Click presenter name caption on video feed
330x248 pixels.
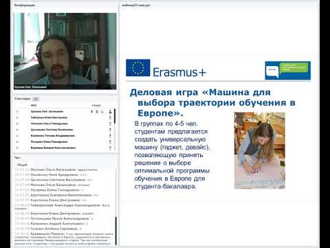point(30,87)
